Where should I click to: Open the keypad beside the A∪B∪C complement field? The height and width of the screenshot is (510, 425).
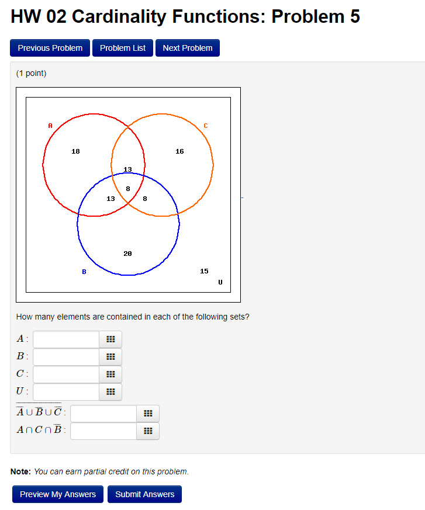tap(148, 413)
